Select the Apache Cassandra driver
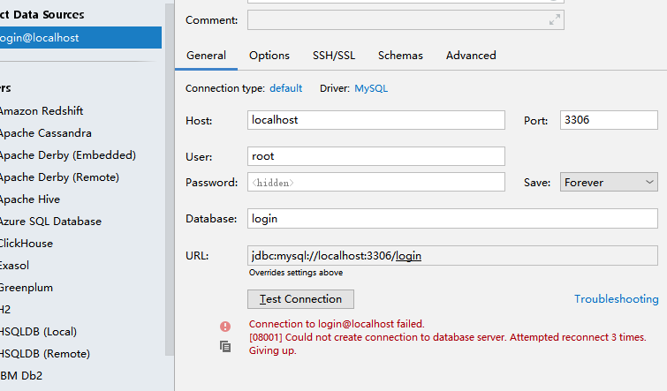The height and width of the screenshot is (391, 667). tap(46, 133)
